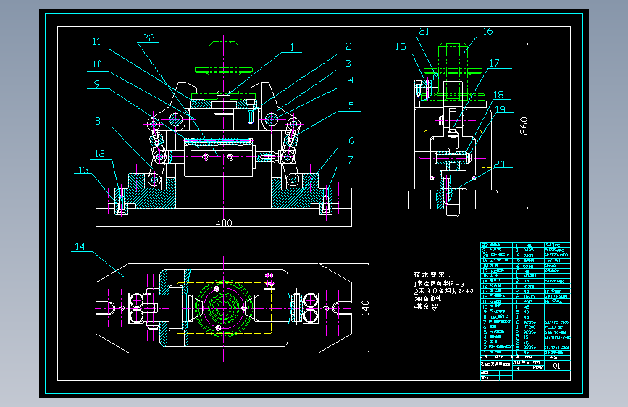Click part callout 13
Image resolution: width=628 pixels, height=407 pixels.
click(83, 170)
